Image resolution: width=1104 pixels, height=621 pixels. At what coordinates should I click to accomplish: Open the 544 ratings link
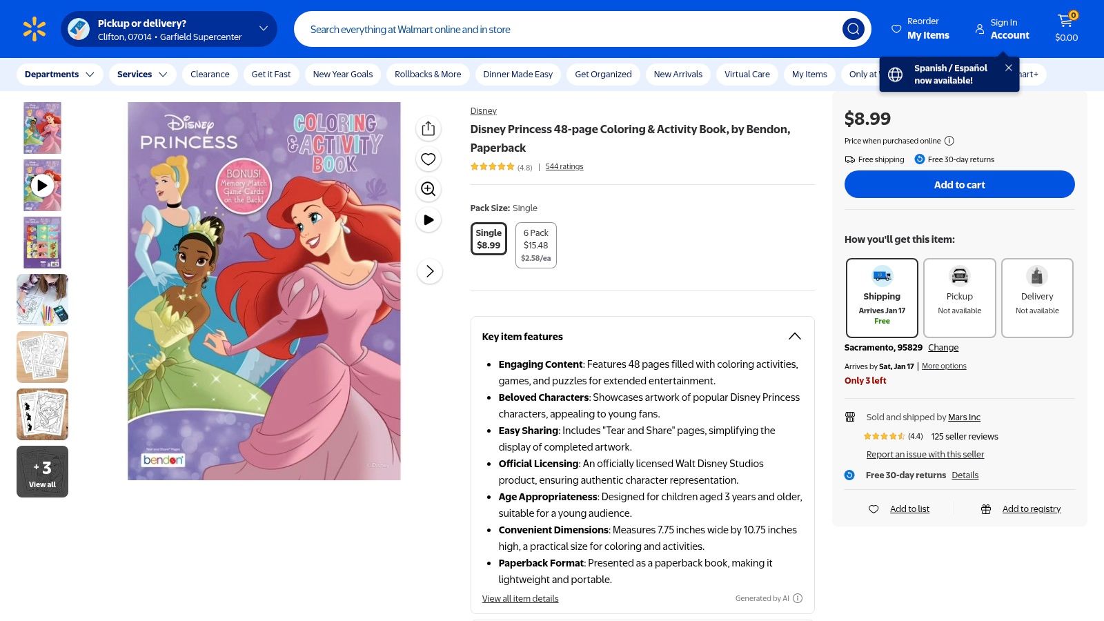click(x=564, y=166)
